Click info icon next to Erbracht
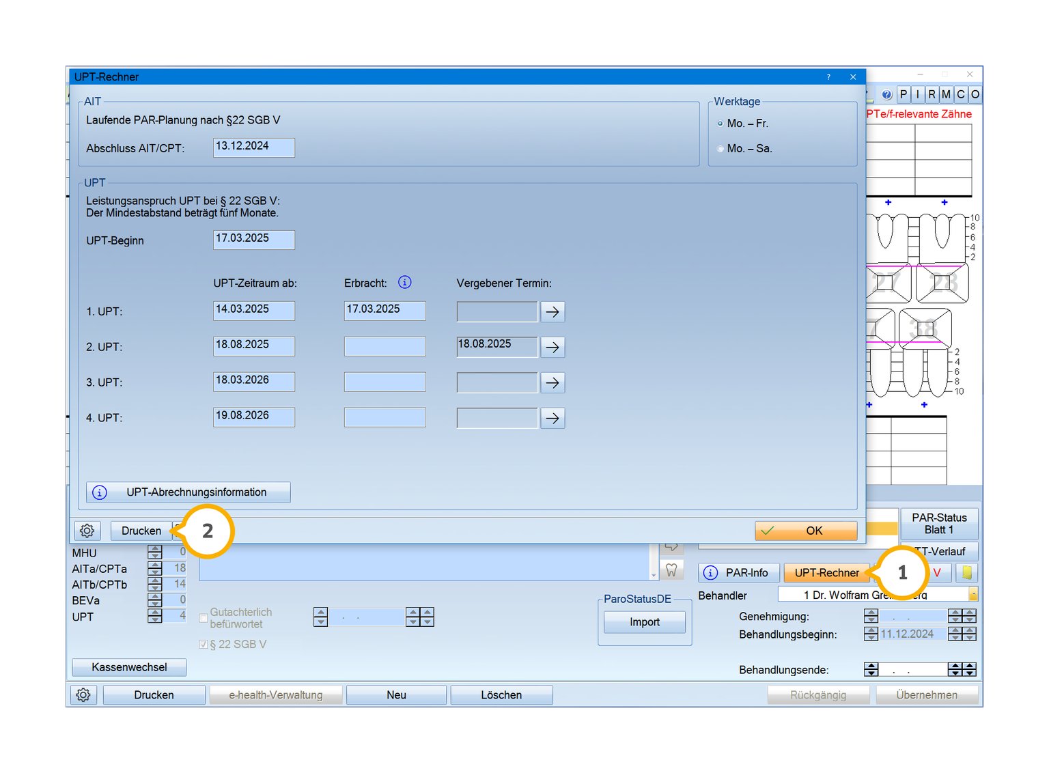Screen dimensions: 1049x773 405,282
